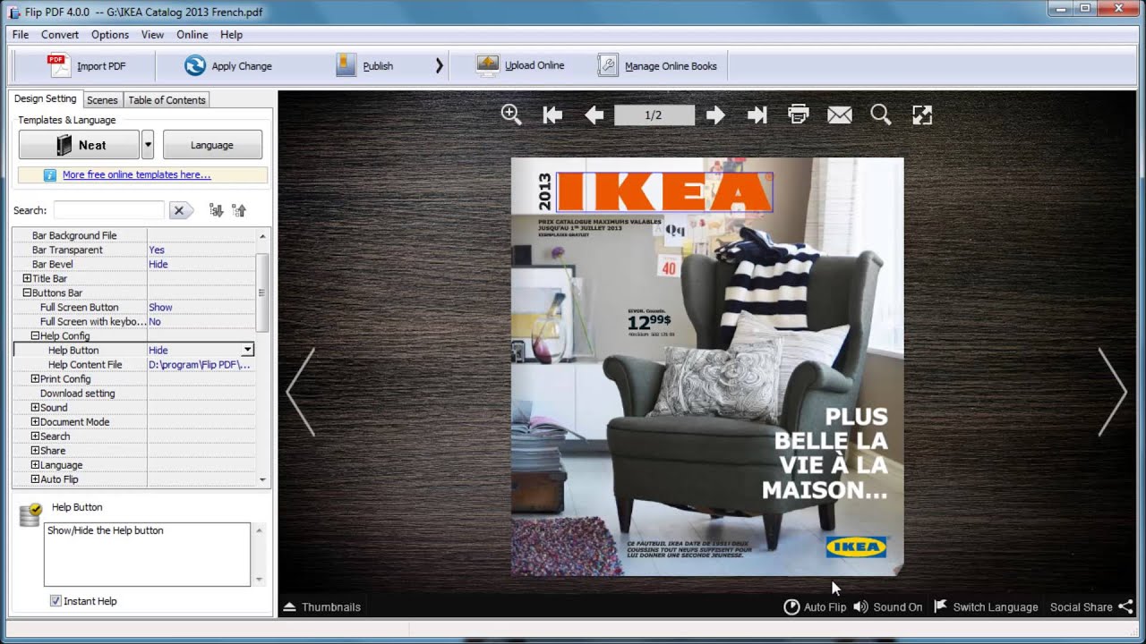Open the Online menu
The height and width of the screenshot is (644, 1146).
pyautogui.click(x=192, y=35)
